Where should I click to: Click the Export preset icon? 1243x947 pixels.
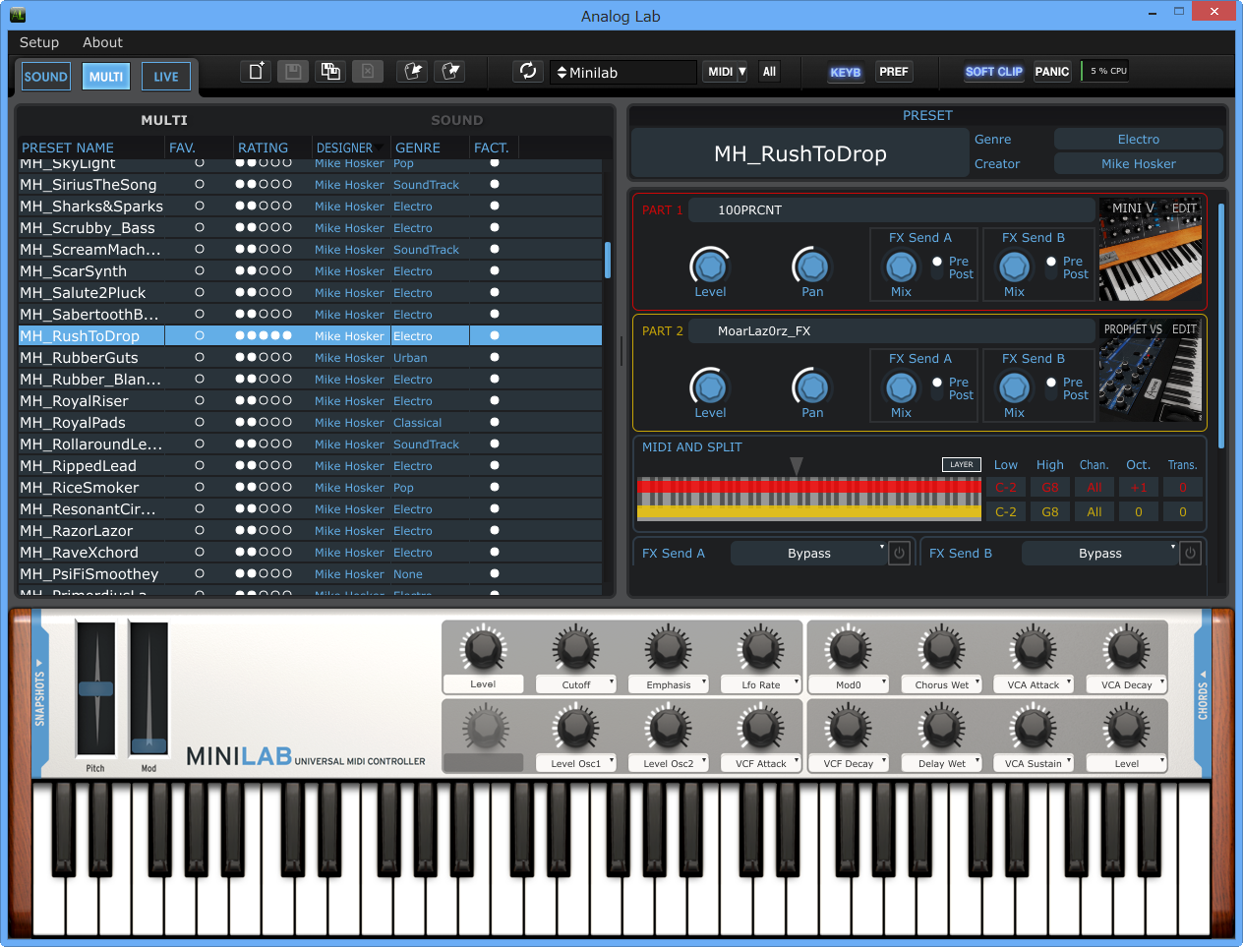pos(450,71)
